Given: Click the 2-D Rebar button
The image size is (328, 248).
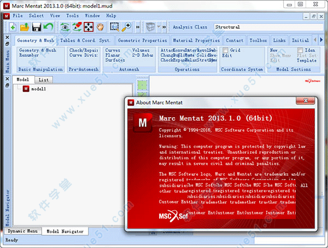Looking at the screenshot, I should [x=143, y=55].
